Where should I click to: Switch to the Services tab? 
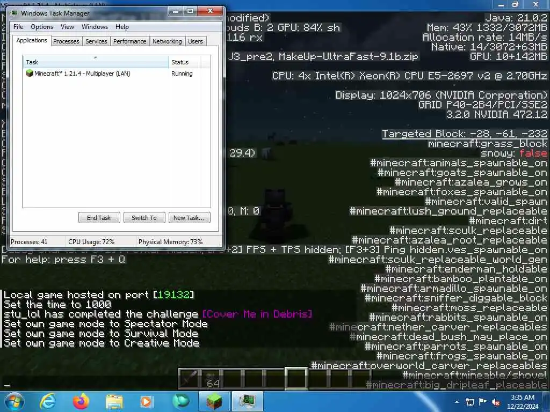(x=96, y=41)
